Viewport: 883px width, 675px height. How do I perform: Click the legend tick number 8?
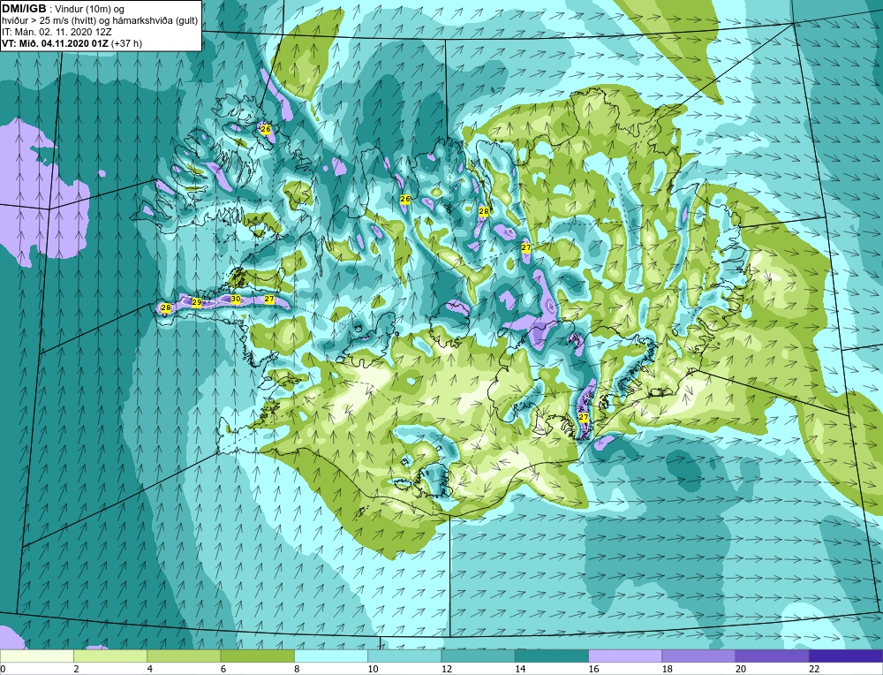(297, 669)
